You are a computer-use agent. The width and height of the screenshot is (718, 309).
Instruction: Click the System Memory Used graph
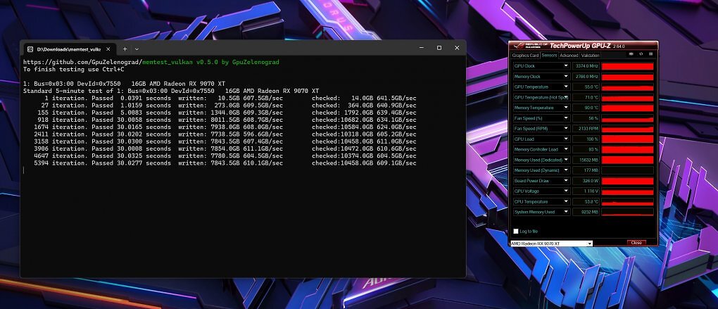pyautogui.click(x=627, y=212)
